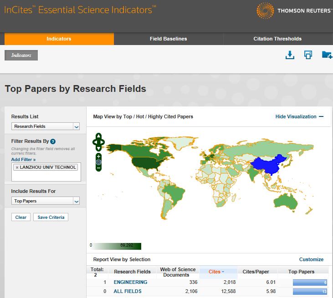
Task: Remove the LANZHOU UNIV TECHNOL filter
Action: point(17,167)
